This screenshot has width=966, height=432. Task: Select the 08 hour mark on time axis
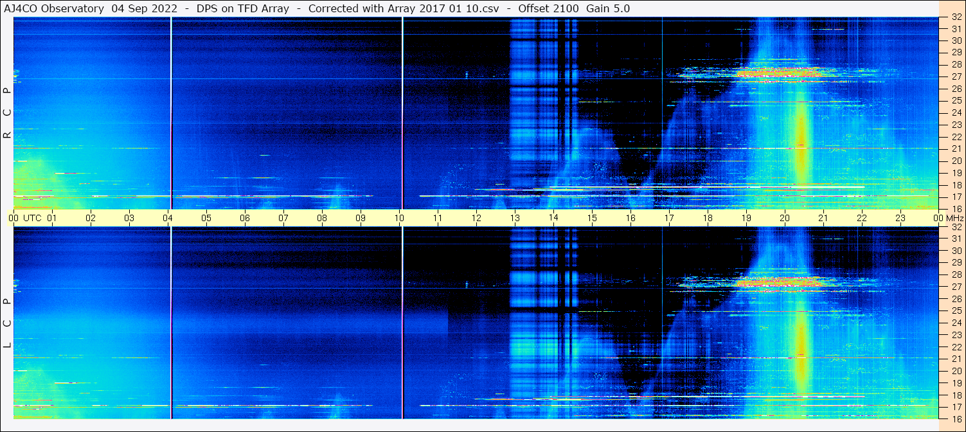point(322,218)
